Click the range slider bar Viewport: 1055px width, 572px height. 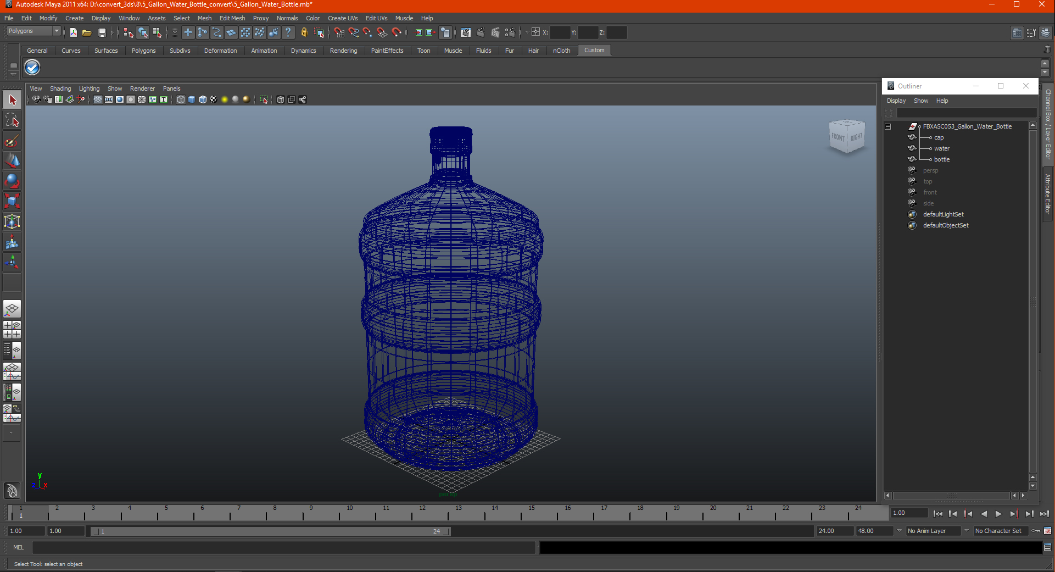coord(270,531)
